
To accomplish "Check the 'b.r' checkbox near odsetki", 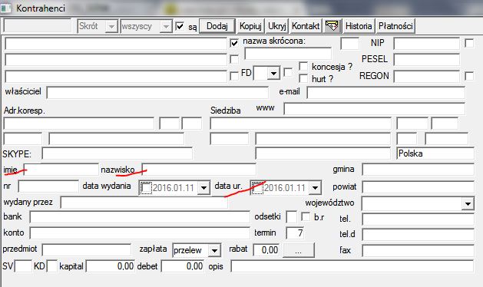I will tap(306, 216).
